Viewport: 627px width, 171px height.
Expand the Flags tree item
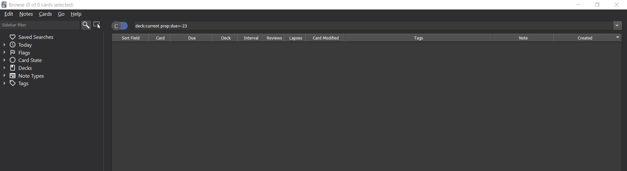coord(4,53)
